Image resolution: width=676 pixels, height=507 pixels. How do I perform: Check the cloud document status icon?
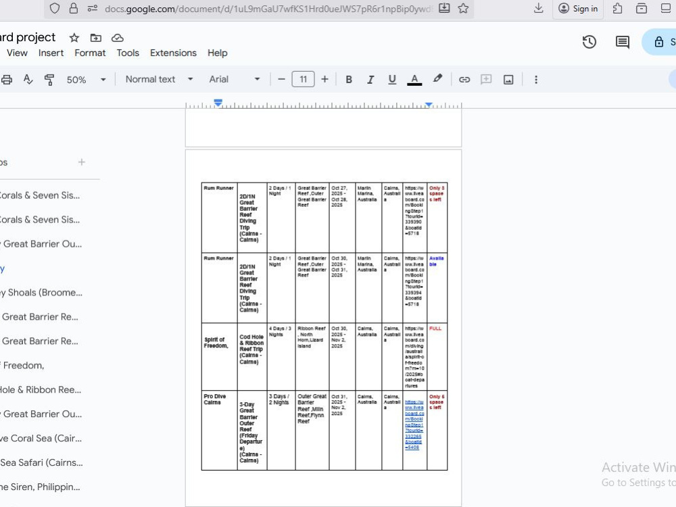pyautogui.click(x=117, y=38)
